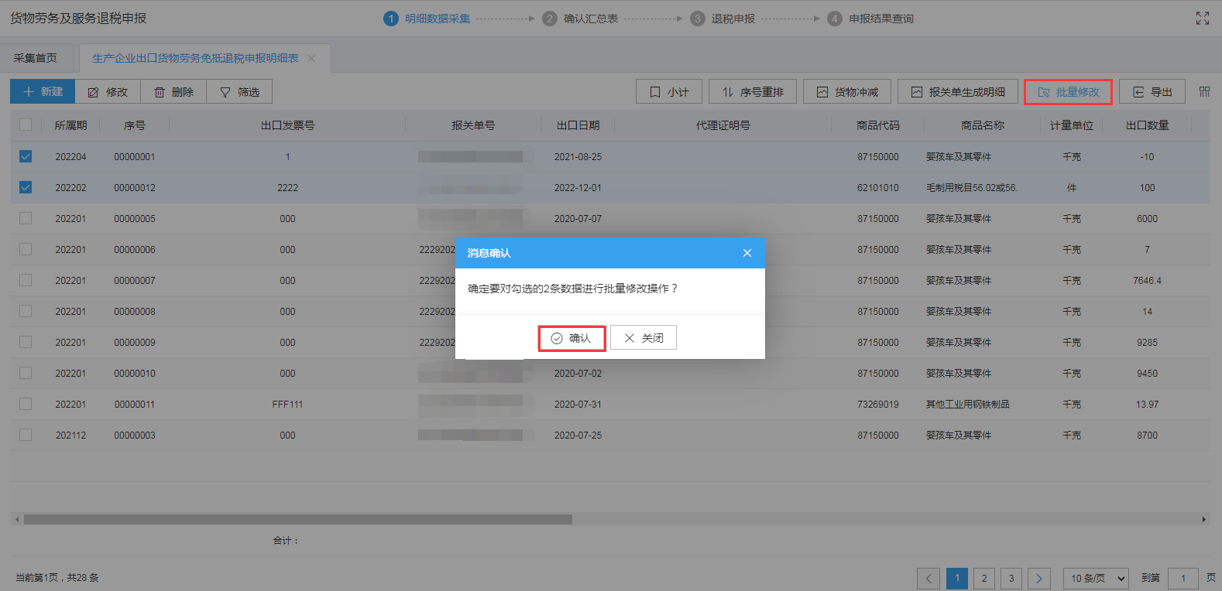The image size is (1222, 591).
Task: Click product code 62101010 cell
Action: [878, 187]
